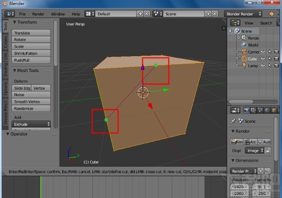Click the scene browse icon
The height and width of the screenshot is (198, 282).
158,14
